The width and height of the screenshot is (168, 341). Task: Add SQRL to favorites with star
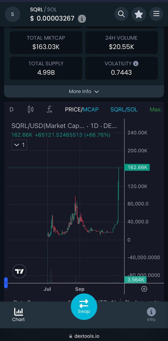[x=139, y=14]
